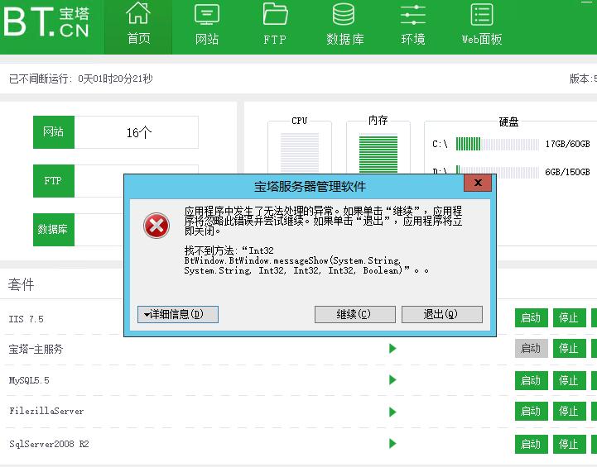This screenshot has height=467, width=597.
Task: Select the SqlServer2008 R2 row label
Action: point(49,444)
